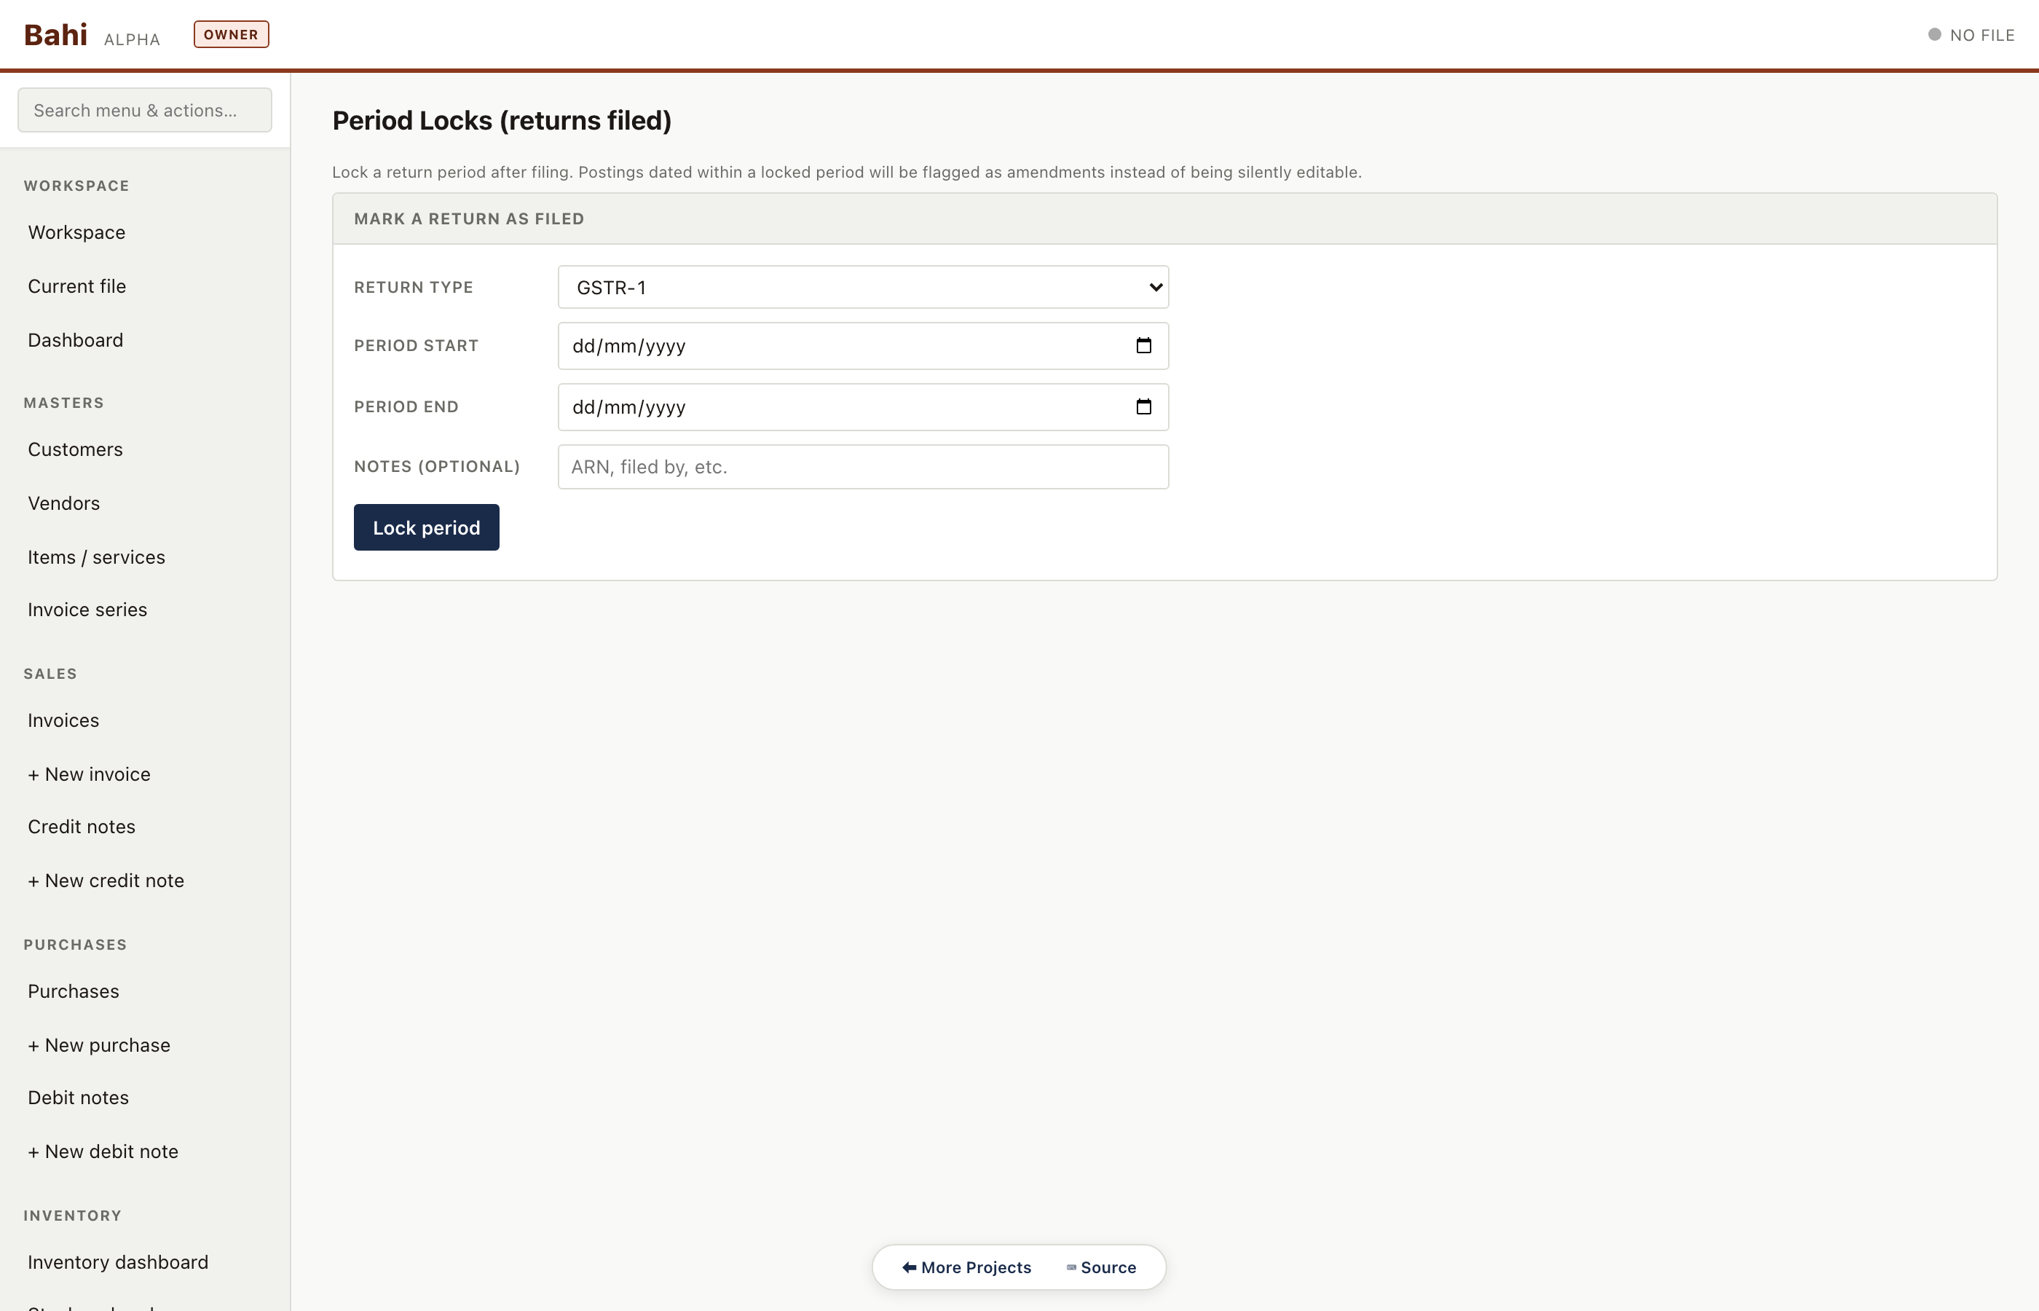Open the Customers master list
Screen dimensions: 2039x1311
76,449
